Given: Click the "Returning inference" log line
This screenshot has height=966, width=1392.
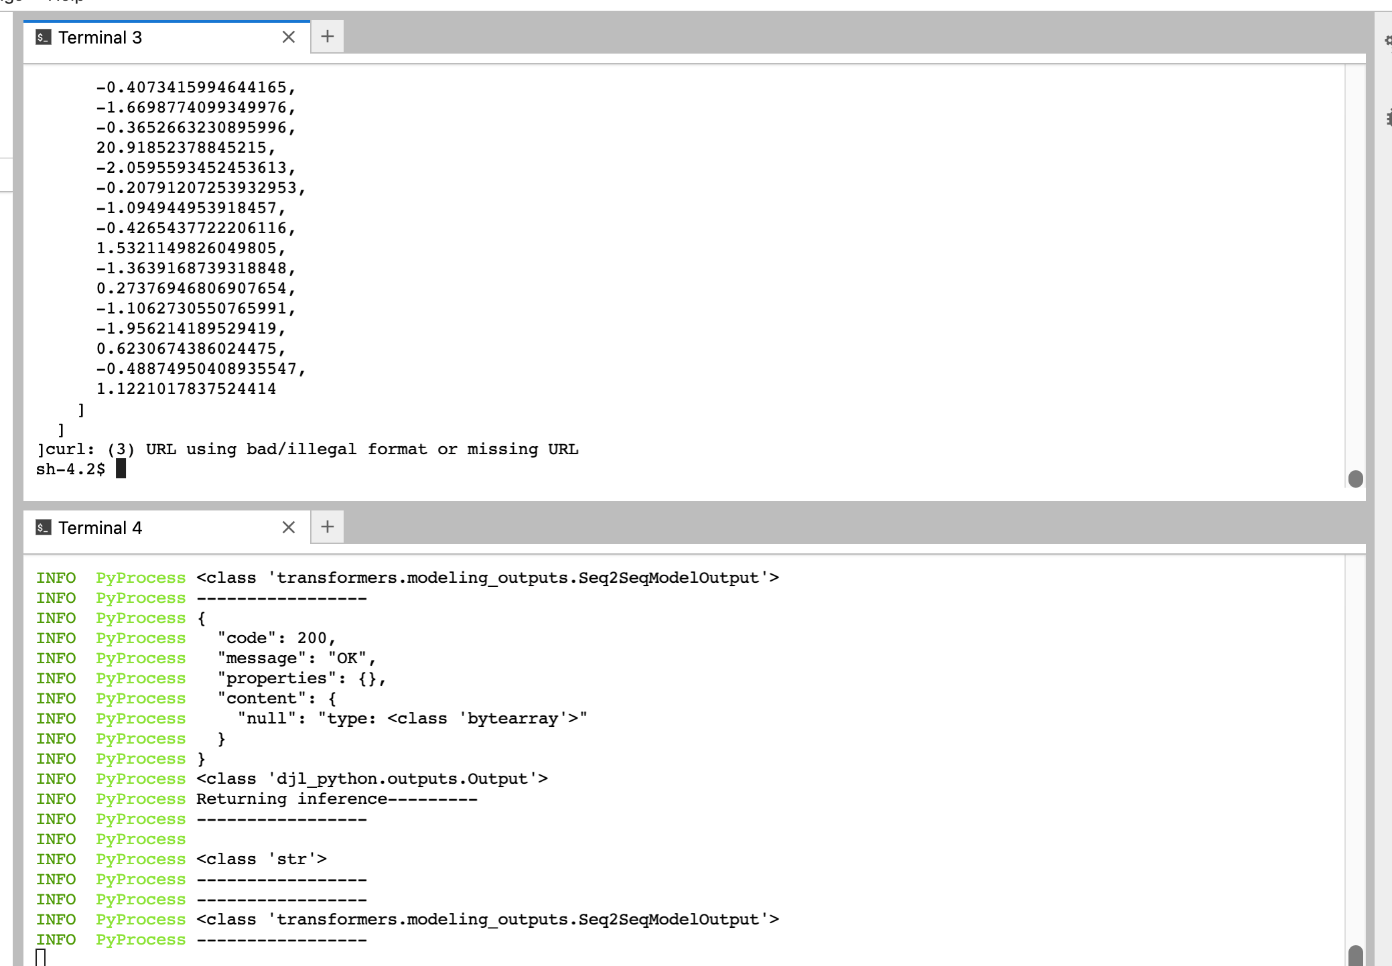Looking at the screenshot, I should pyautogui.click(x=336, y=799).
